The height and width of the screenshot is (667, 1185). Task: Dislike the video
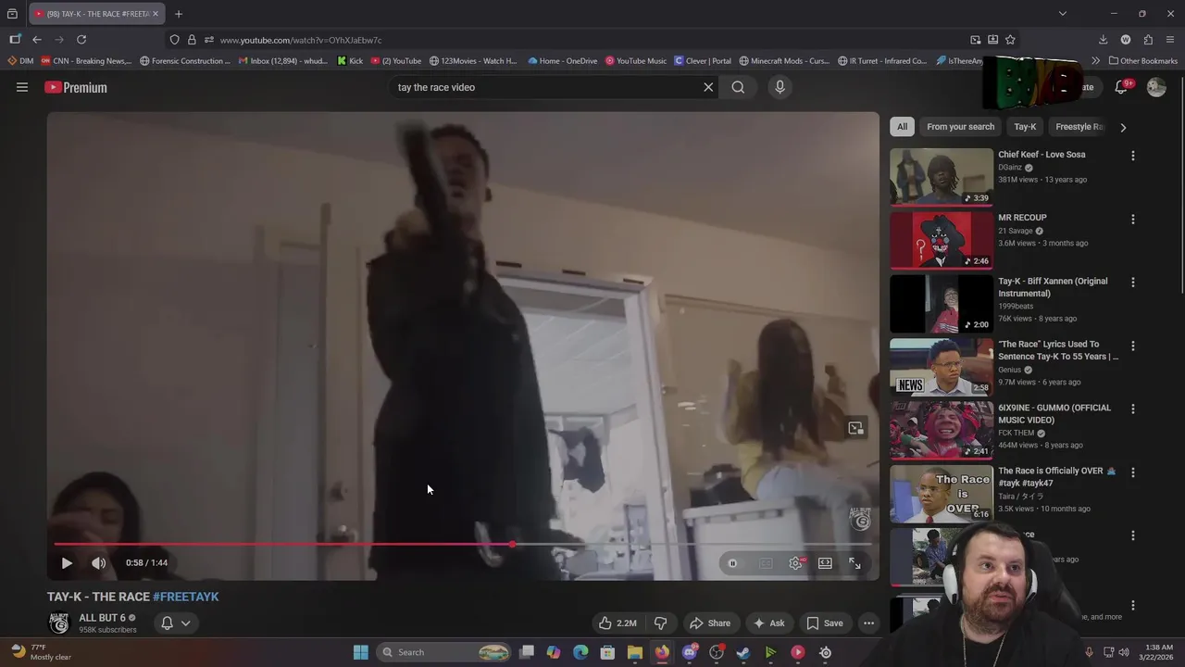(660, 623)
